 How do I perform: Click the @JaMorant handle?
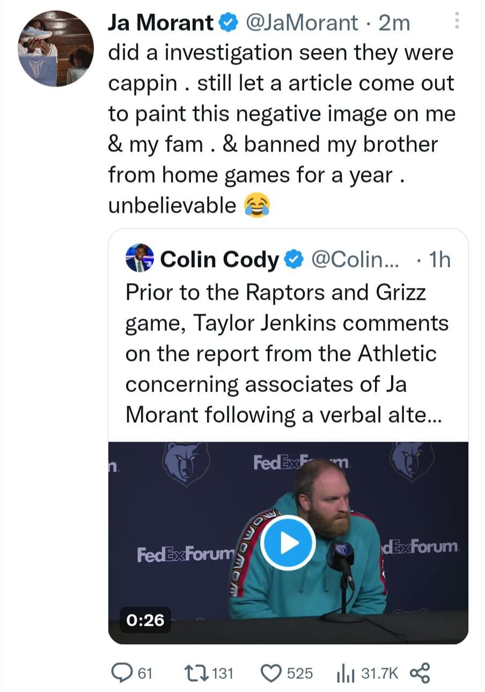(x=302, y=23)
